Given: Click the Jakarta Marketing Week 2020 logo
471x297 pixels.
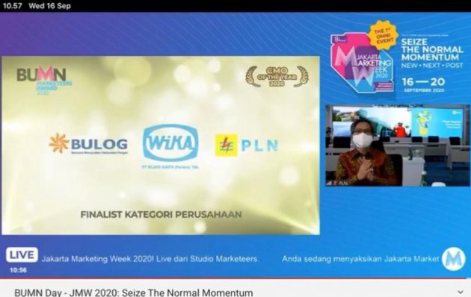Looking at the screenshot, I should point(362,63).
